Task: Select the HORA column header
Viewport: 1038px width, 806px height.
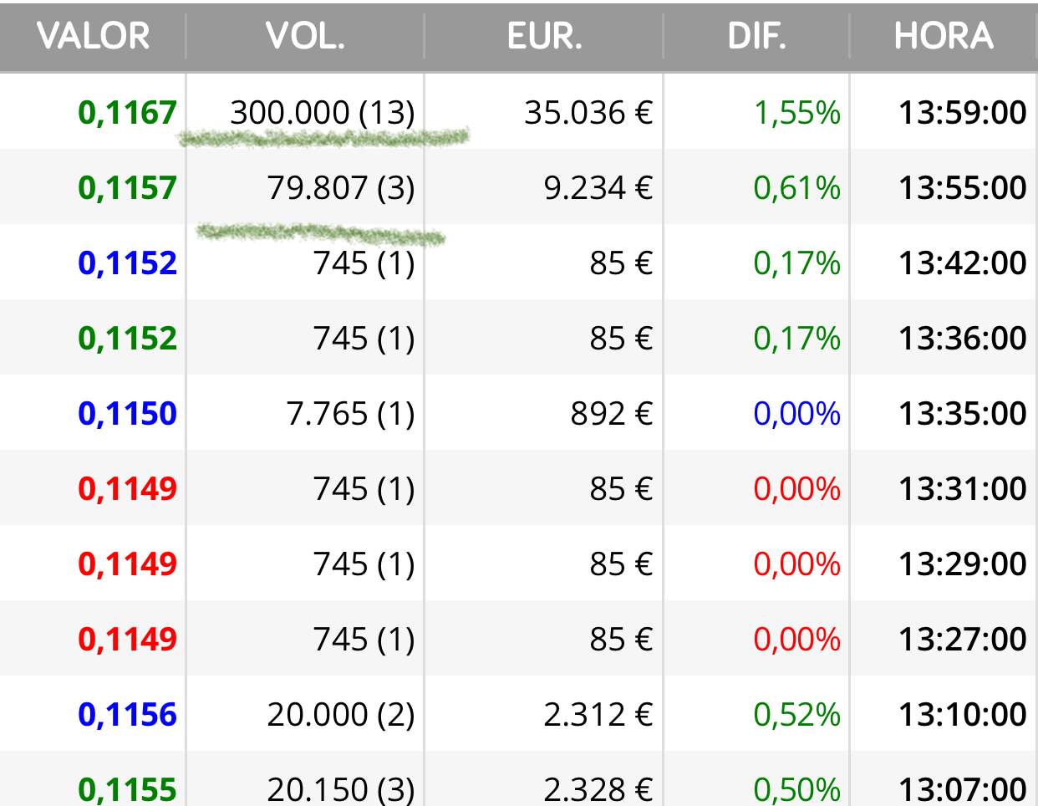Action: point(944,36)
